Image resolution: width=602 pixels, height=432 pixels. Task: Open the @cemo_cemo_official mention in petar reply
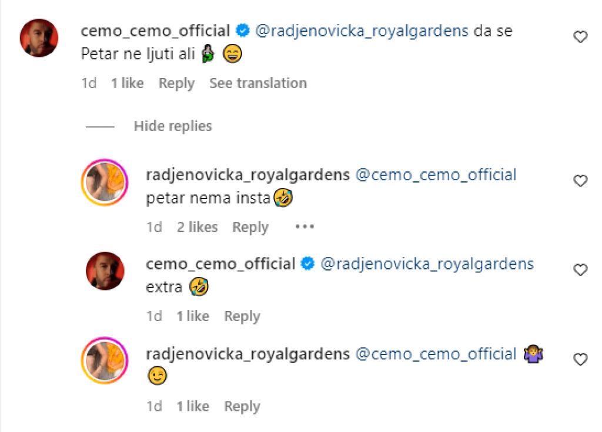(x=438, y=174)
